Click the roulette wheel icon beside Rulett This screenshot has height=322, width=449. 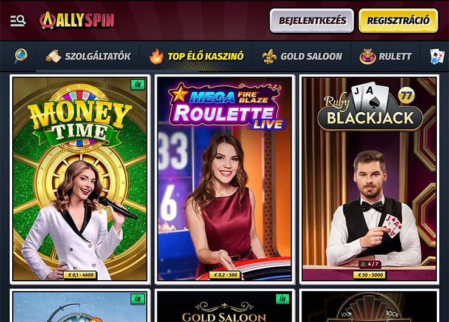[x=368, y=56]
